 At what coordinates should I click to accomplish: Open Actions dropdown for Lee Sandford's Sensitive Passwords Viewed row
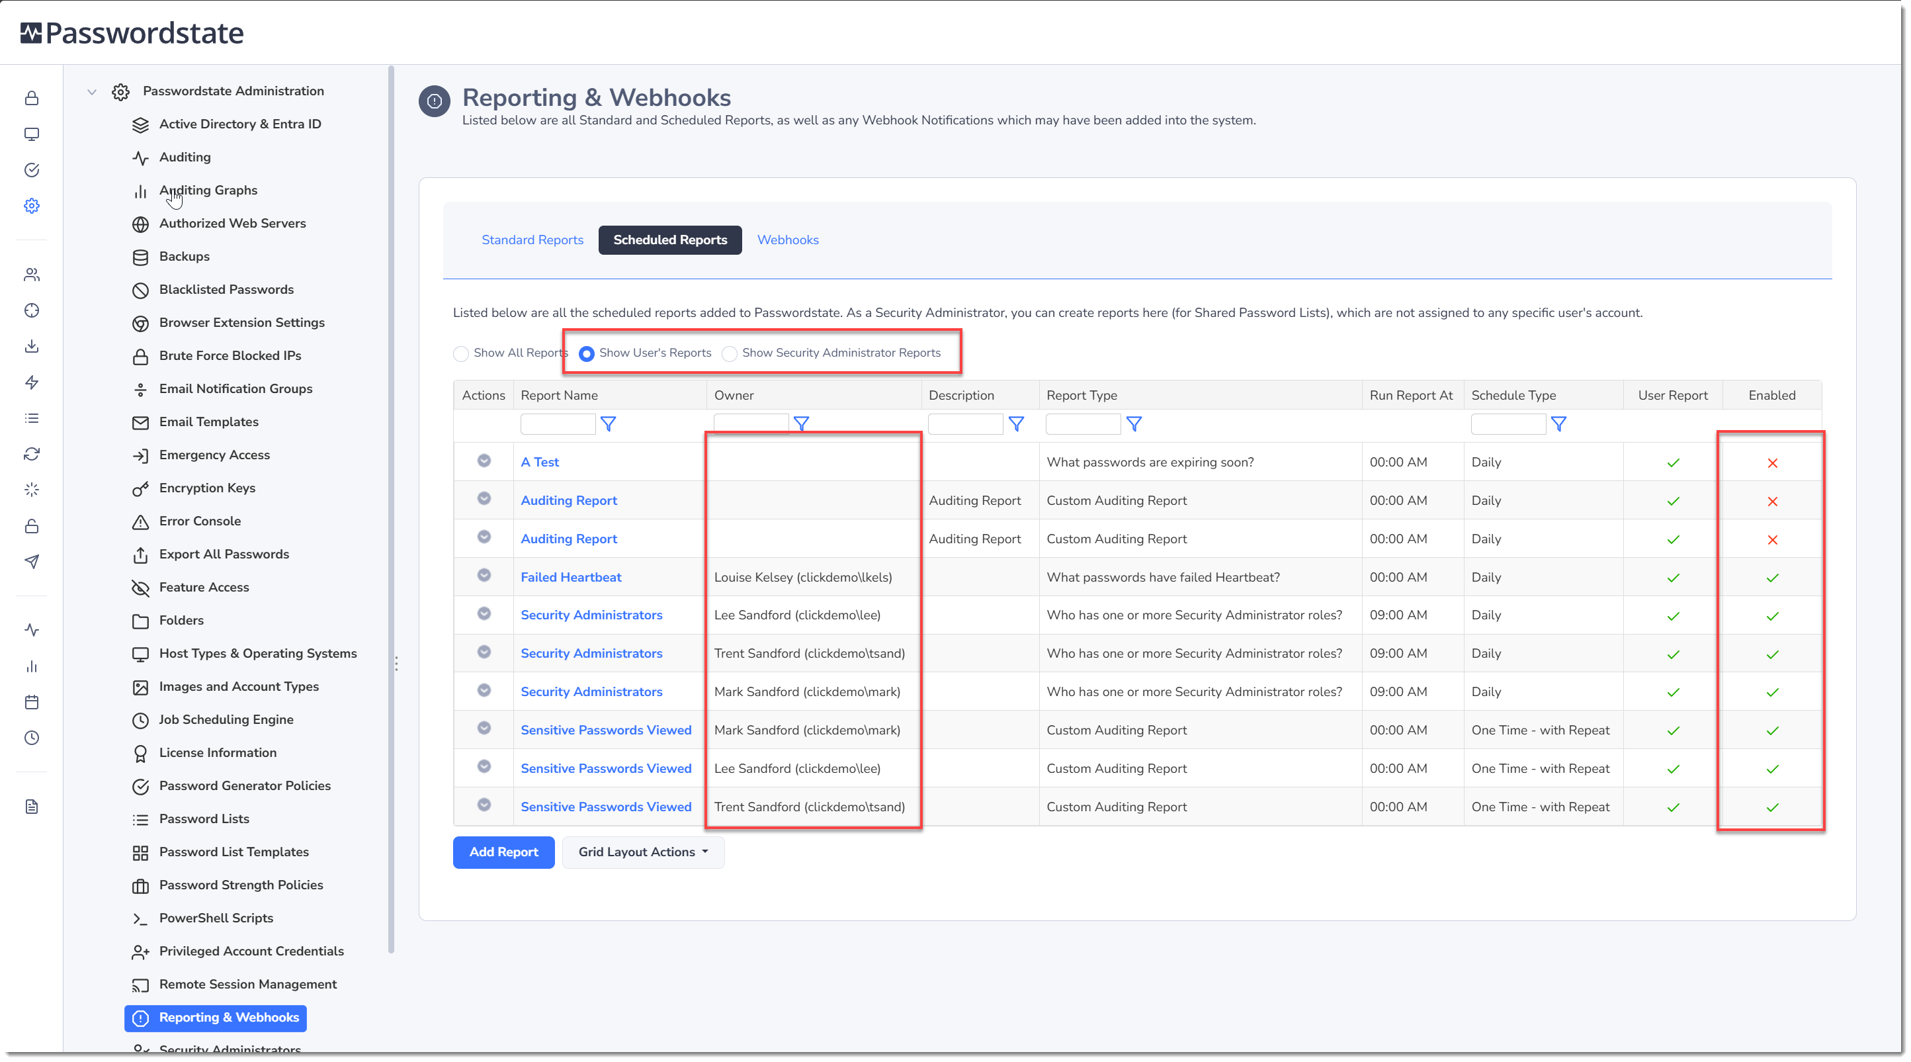(x=484, y=767)
